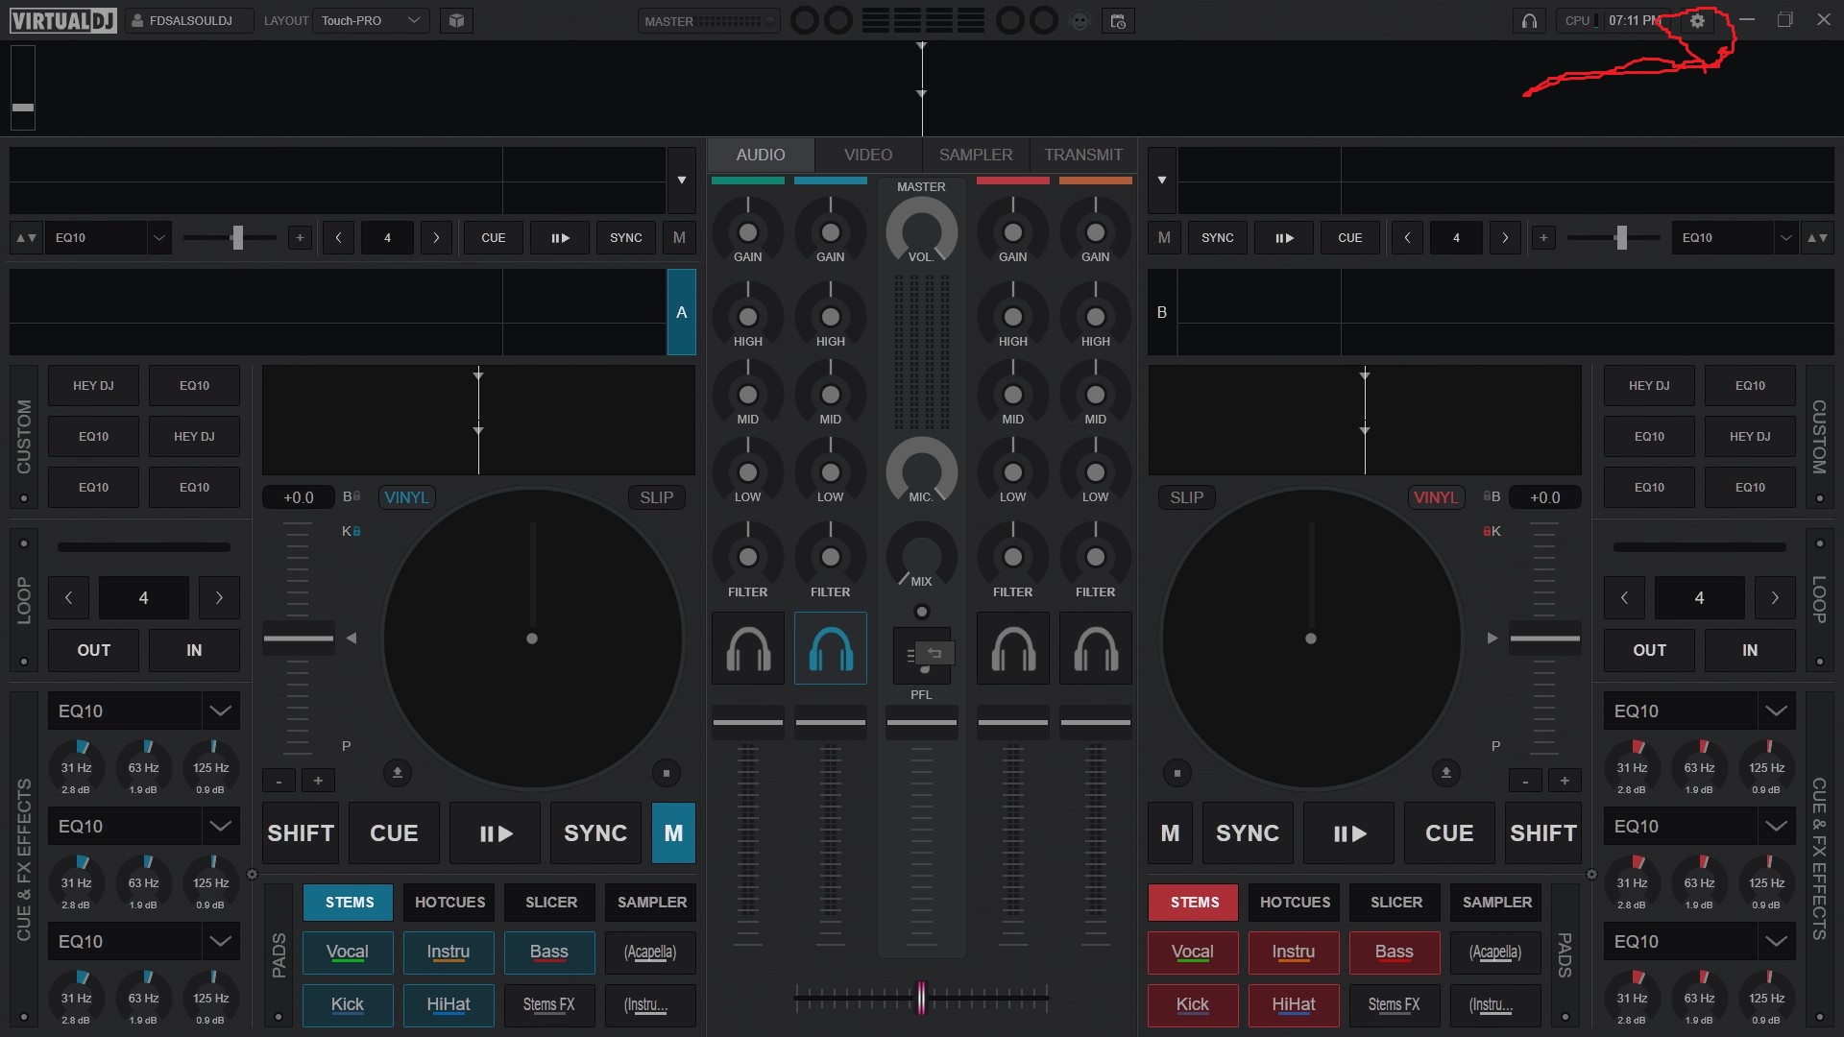Click up/down arrows beside left top EQ10 dropdown
Image resolution: width=1844 pixels, height=1037 pixels.
pyautogui.click(x=26, y=237)
